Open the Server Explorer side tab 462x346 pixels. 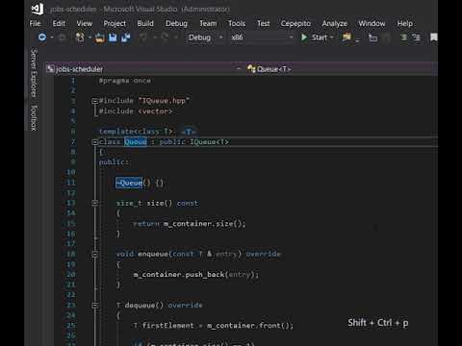(x=34, y=73)
